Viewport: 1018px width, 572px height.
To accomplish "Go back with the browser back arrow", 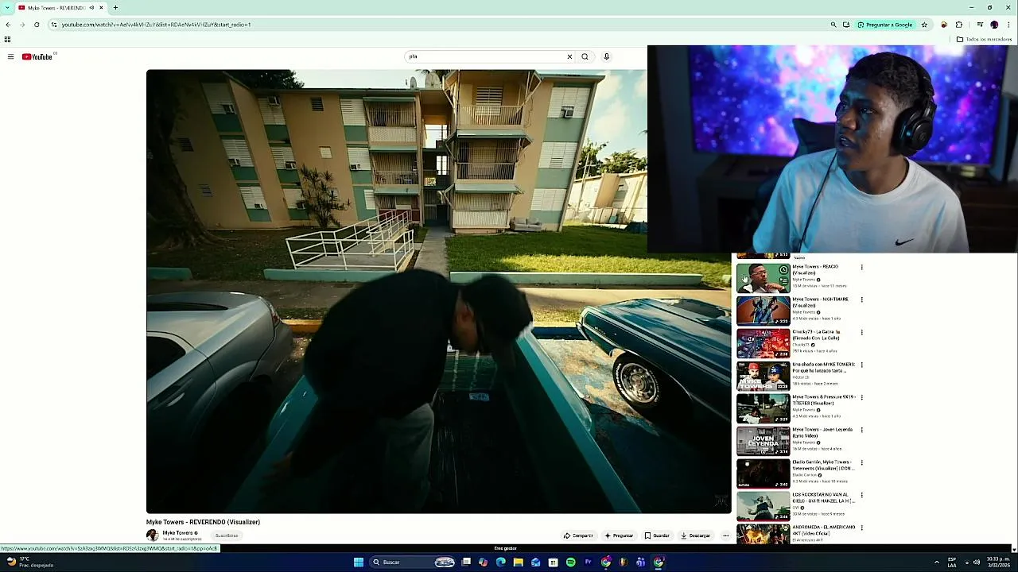I will (8, 25).
